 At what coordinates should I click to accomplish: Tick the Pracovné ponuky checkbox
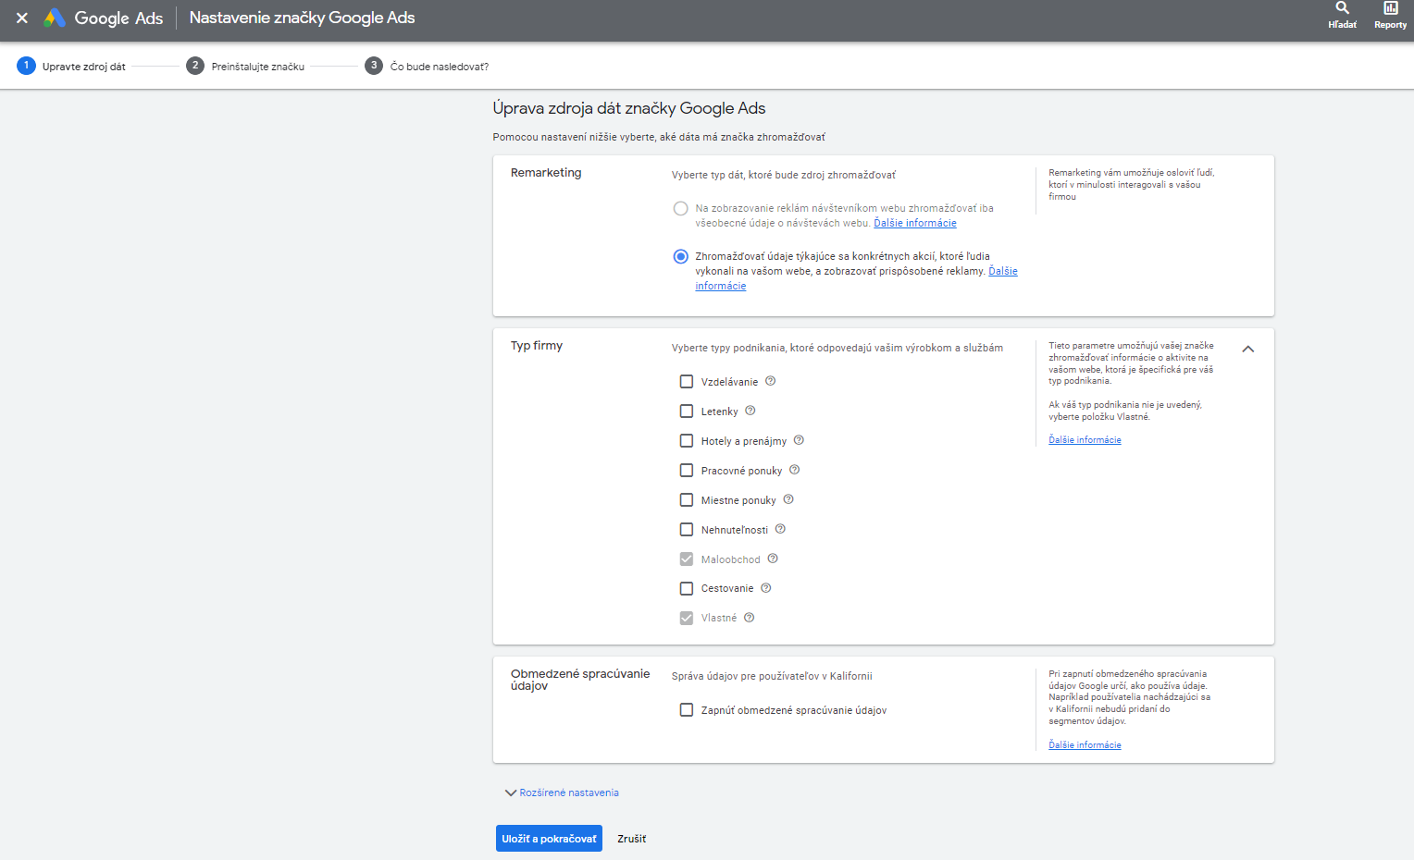point(687,470)
